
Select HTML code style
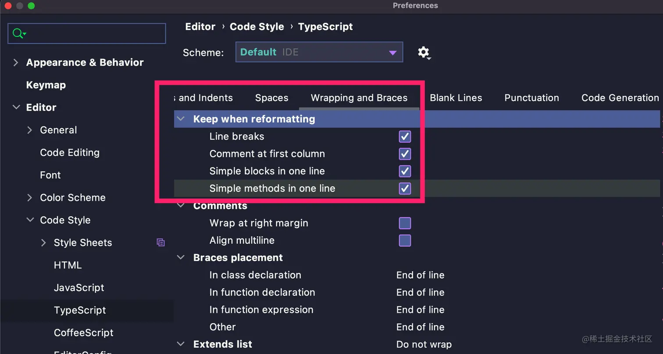coord(68,265)
